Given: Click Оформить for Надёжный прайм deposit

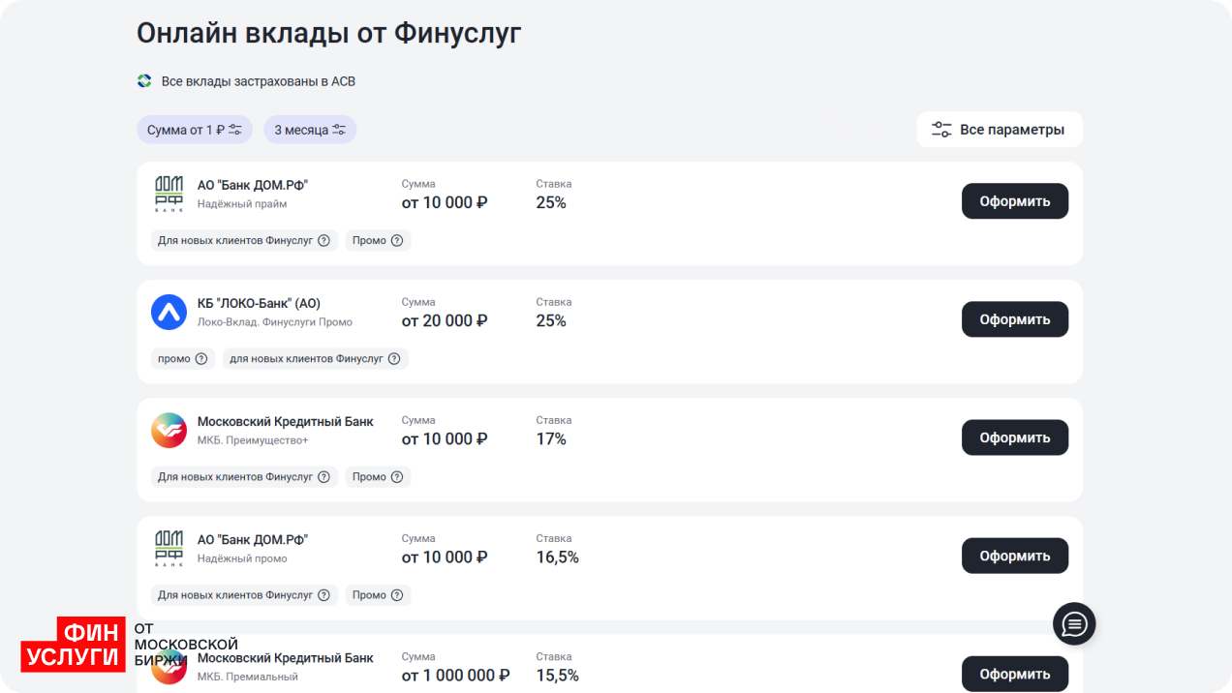Looking at the screenshot, I should (1015, 201).
